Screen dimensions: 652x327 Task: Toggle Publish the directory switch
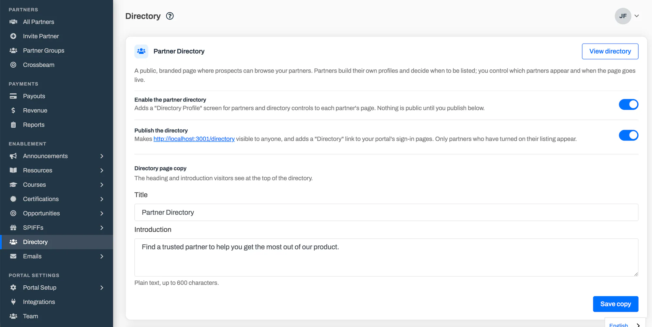[628, 135]
